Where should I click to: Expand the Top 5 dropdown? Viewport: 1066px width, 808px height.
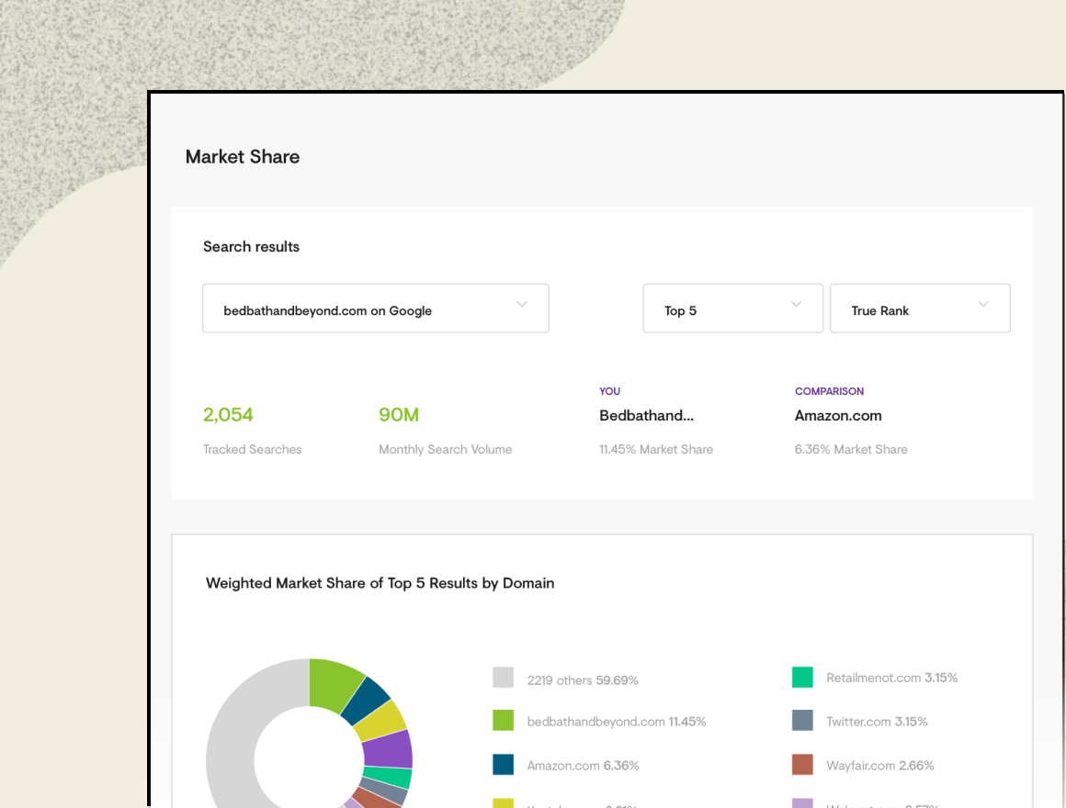733,309
